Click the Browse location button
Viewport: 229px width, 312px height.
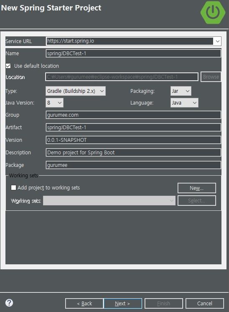(x=211, y=77)
